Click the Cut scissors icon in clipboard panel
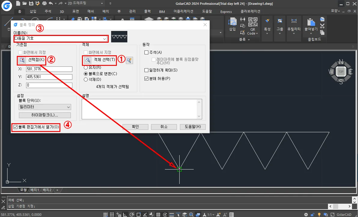The image size is (358, 217). tap(322, 26)
